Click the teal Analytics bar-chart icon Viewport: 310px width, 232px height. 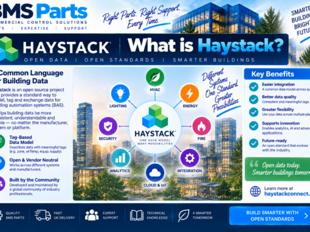point(120,158)
